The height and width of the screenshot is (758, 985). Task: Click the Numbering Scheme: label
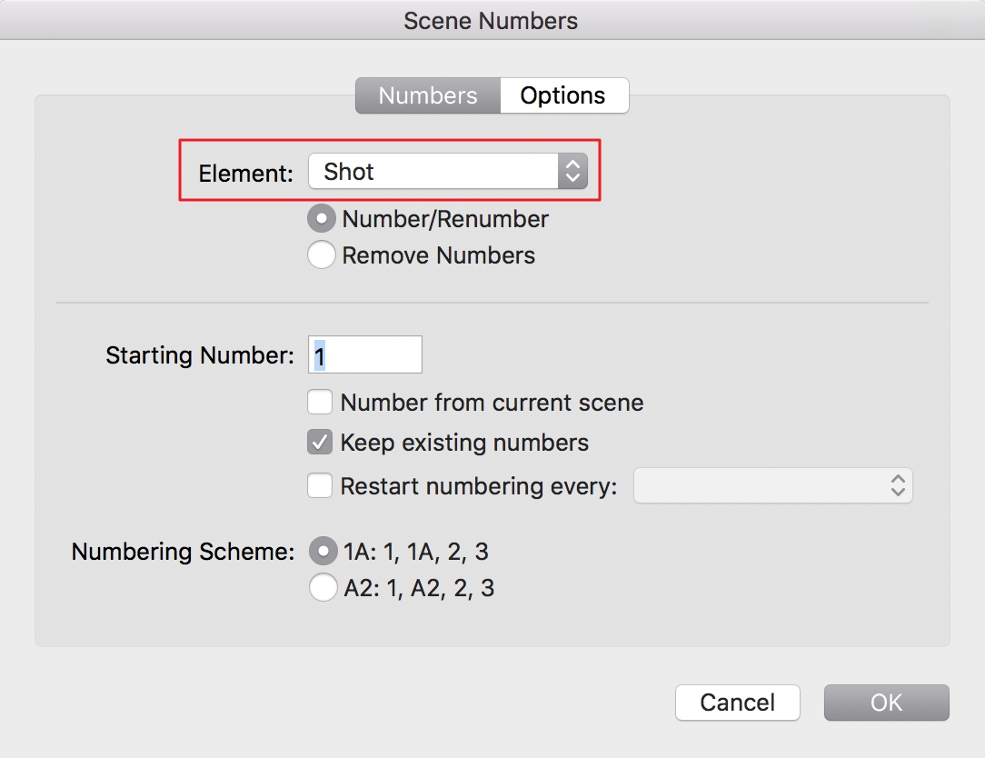coord(184,552)
